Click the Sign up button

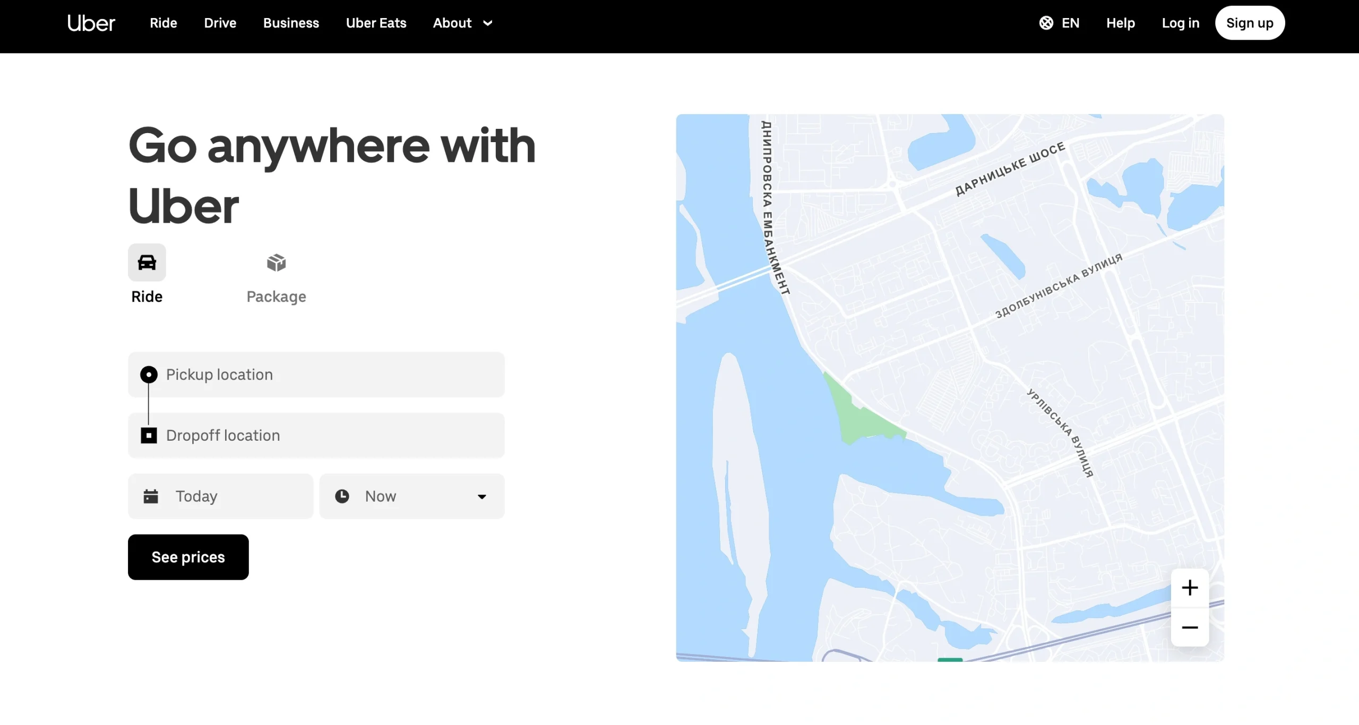[1250, 23]
